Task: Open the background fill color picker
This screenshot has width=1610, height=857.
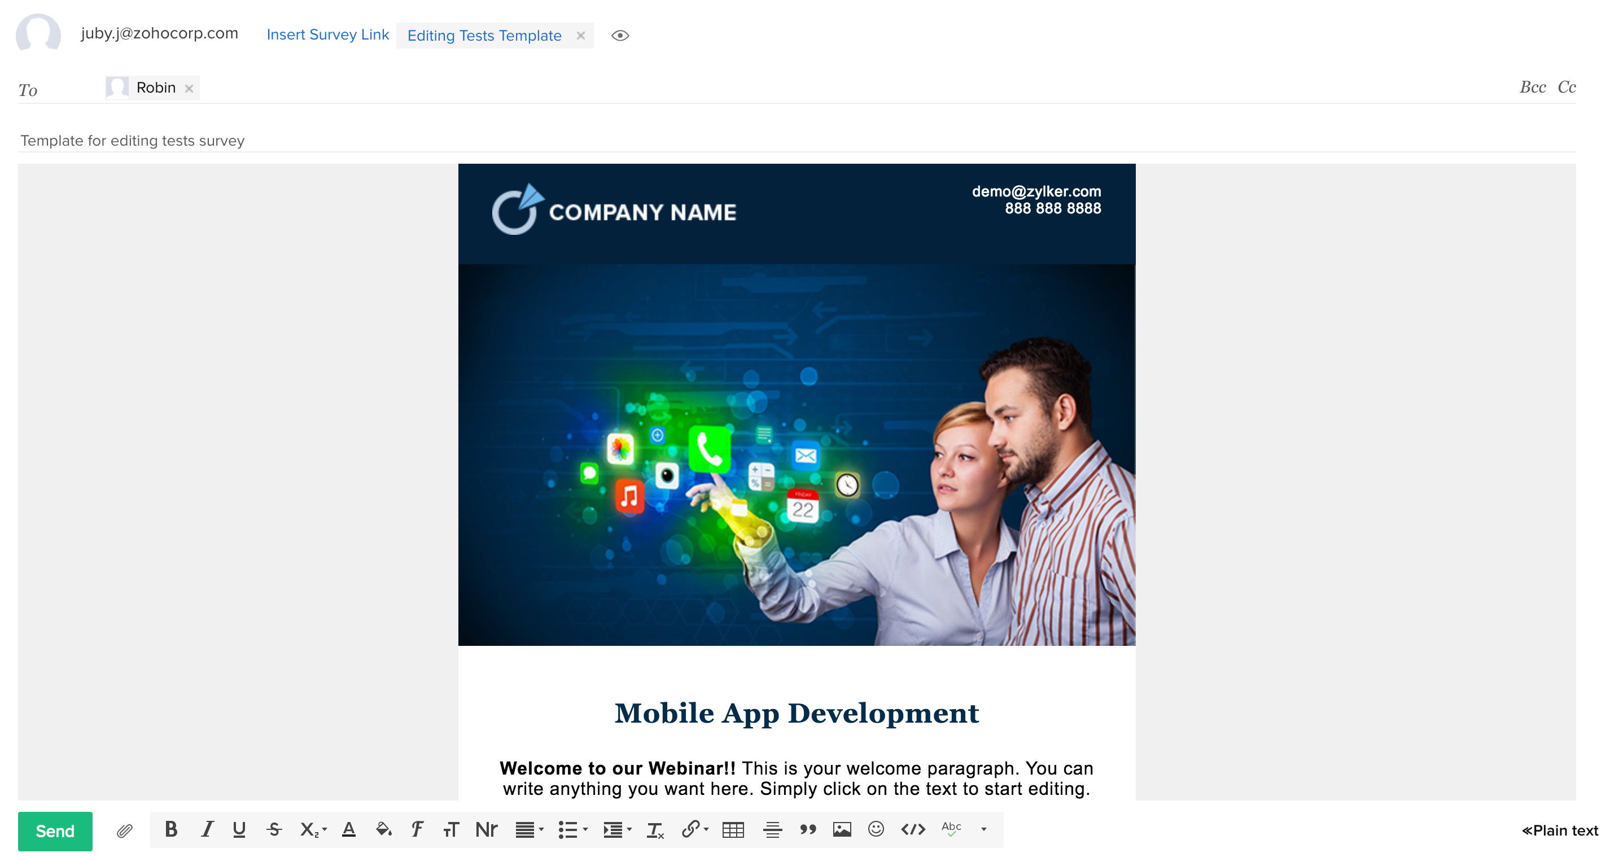Action: tap(383, 829)
